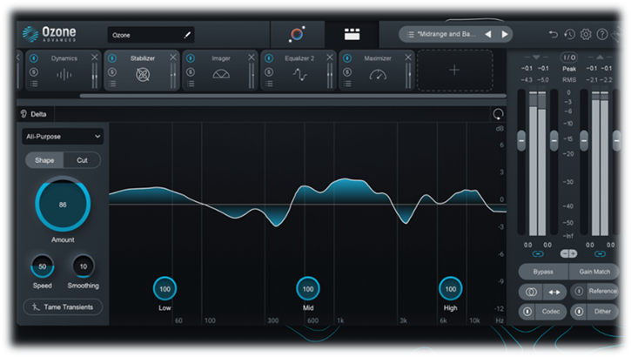Image resolution: width=631 pixels, height=357 pixels.
Task: Click the Ozone preset name field
Action: coord(151,35)
